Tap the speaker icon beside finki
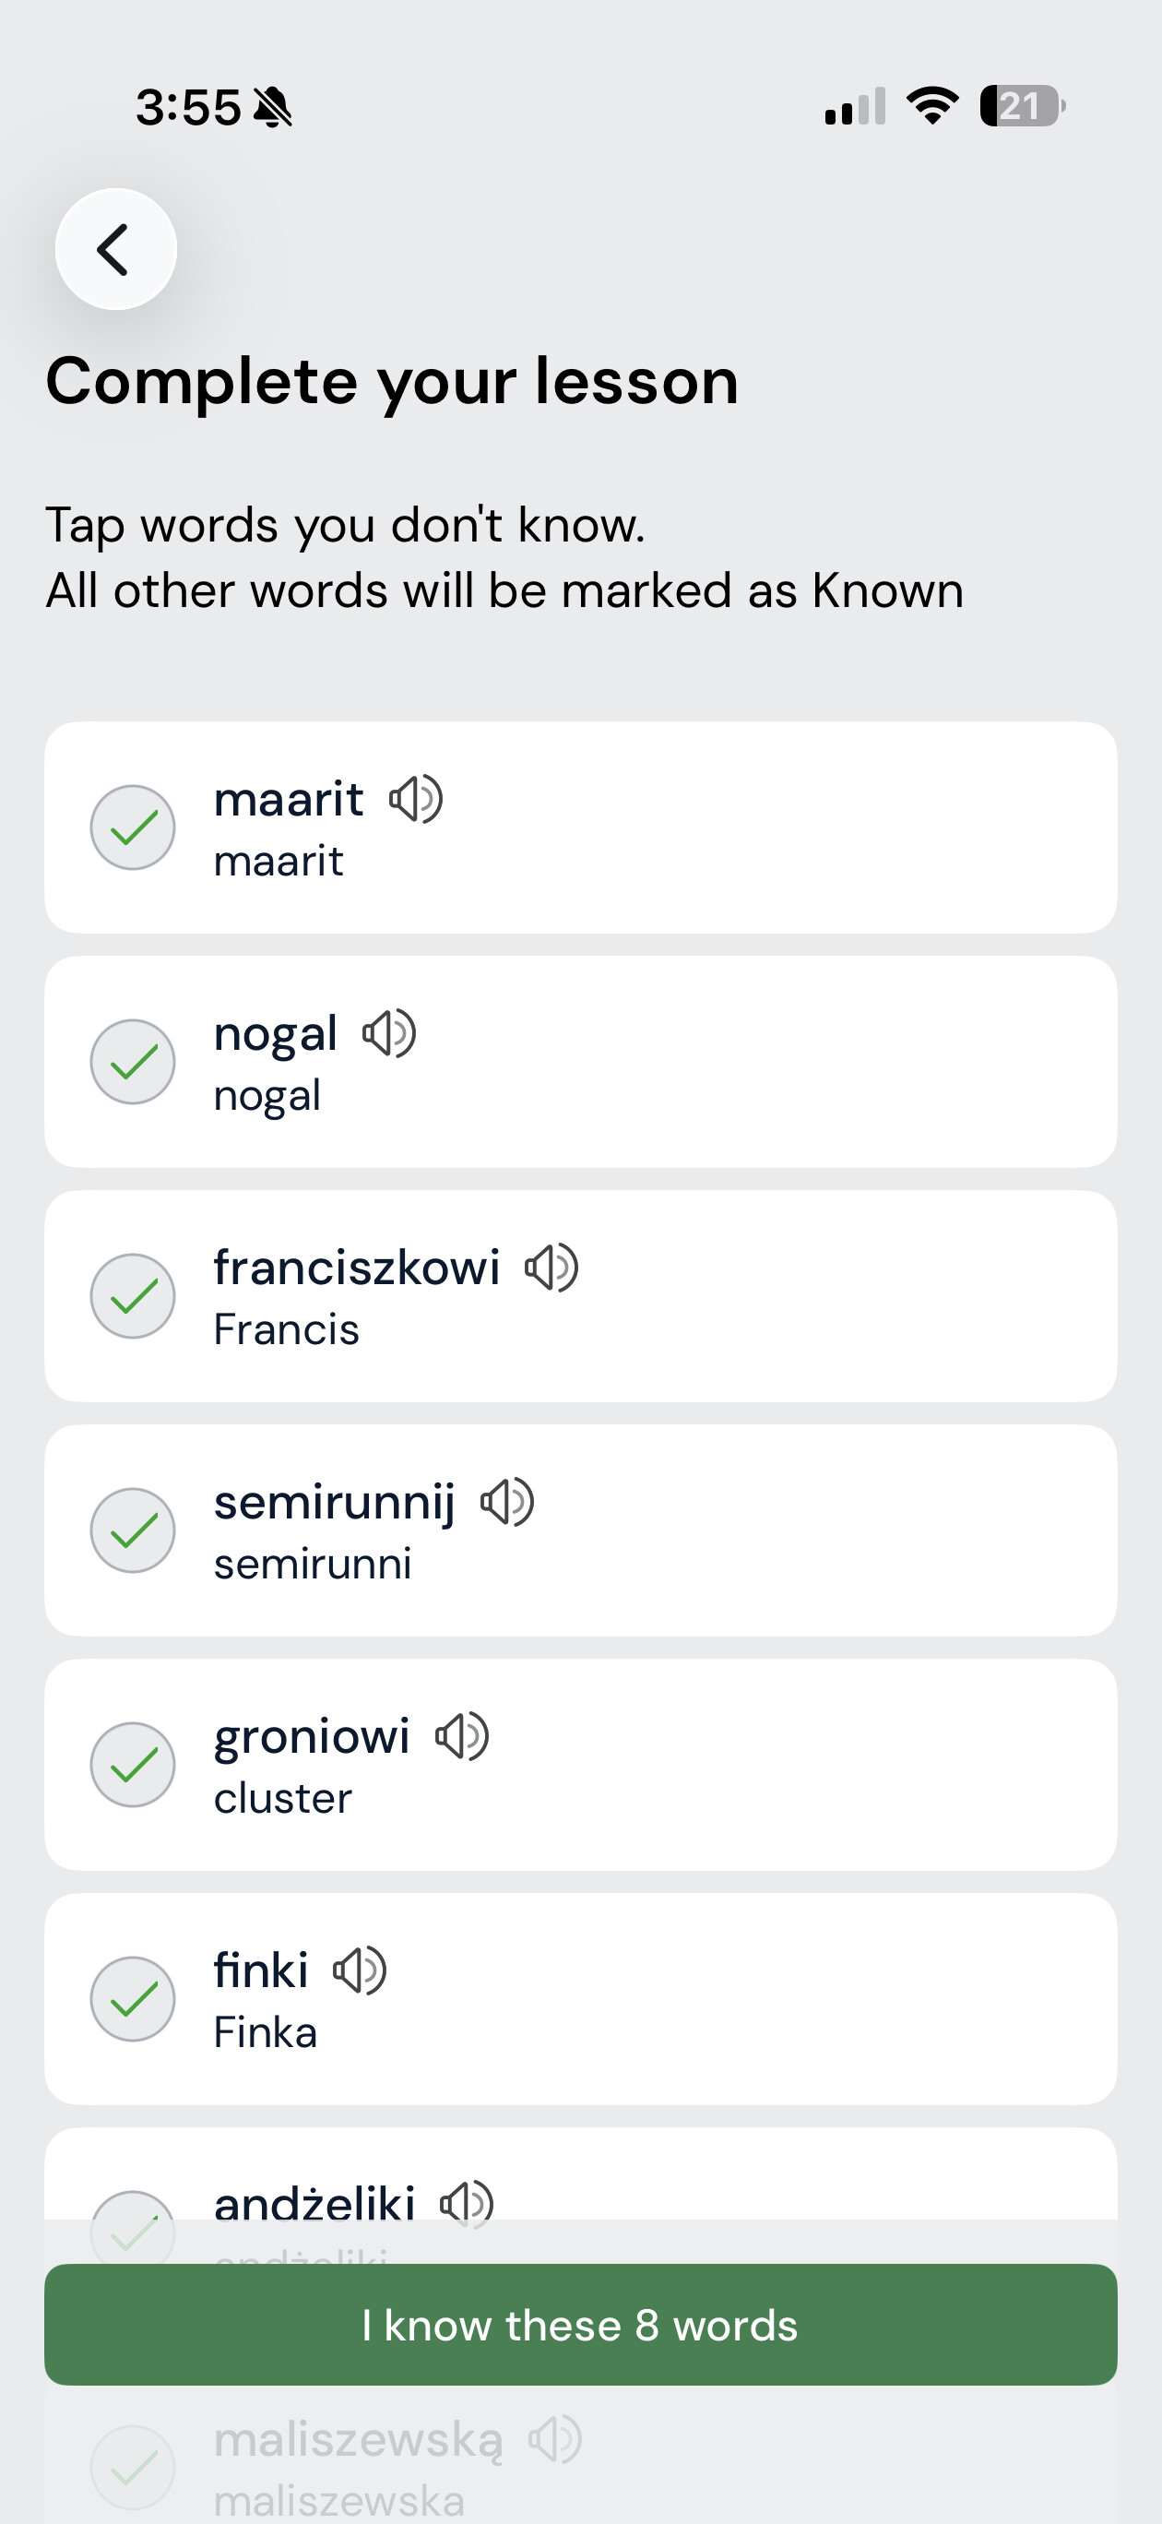Viewport: 1162px width, 2524px height. click(x=361, y=1970)
